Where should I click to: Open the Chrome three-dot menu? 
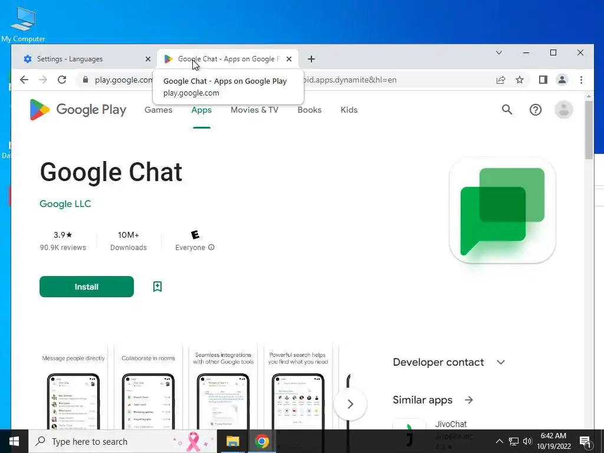pos(581,80)
